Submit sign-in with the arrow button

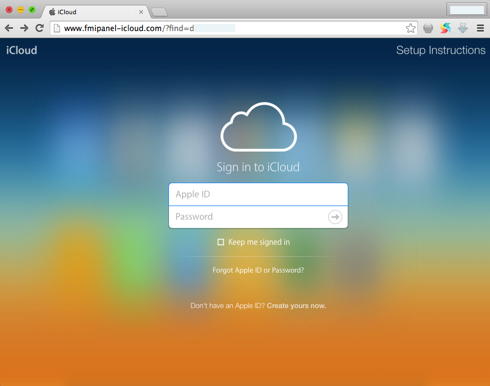coord(335,216)
